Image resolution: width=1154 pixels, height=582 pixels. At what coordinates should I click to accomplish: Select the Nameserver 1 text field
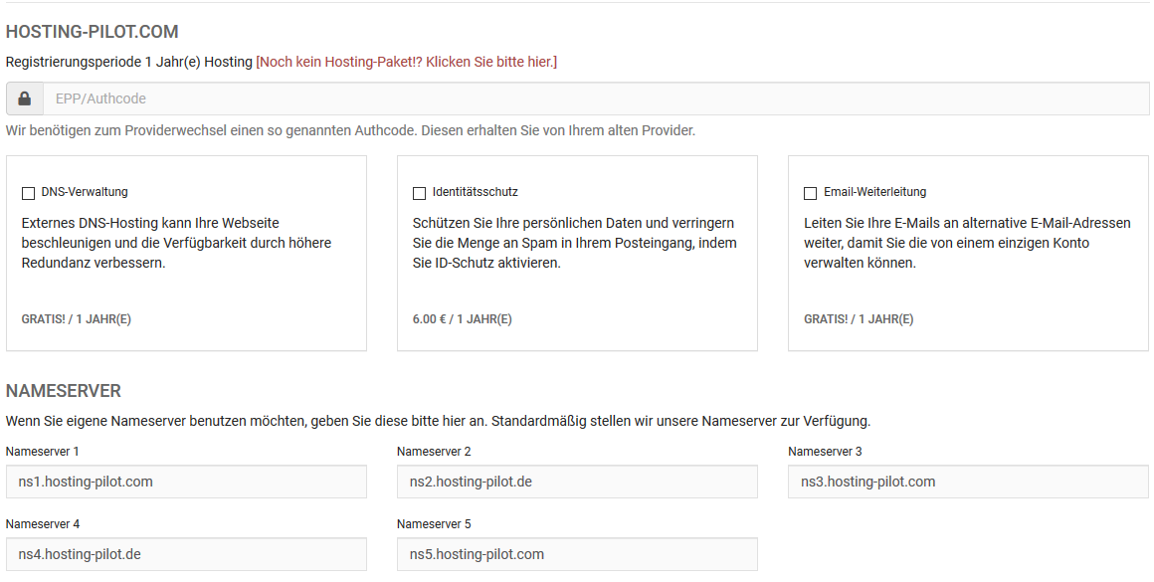pyautogui.click(x=186, y=482)
